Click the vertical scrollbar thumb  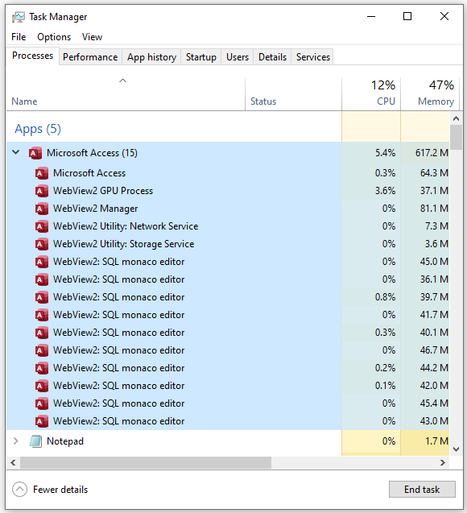[x=457, y=138]
